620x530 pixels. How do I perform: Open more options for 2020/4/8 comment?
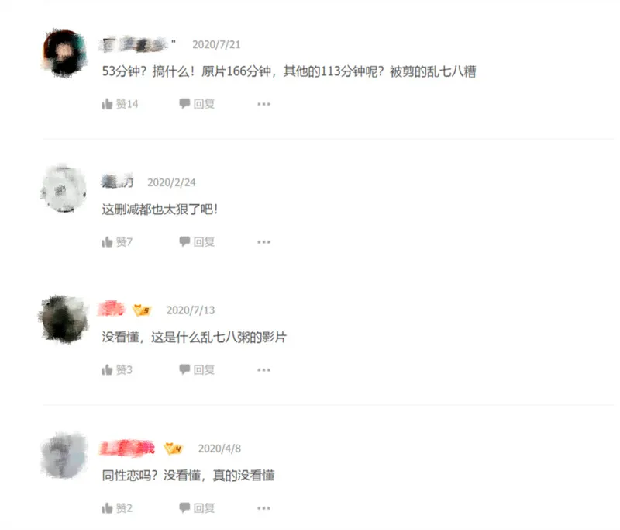point(263,507)
